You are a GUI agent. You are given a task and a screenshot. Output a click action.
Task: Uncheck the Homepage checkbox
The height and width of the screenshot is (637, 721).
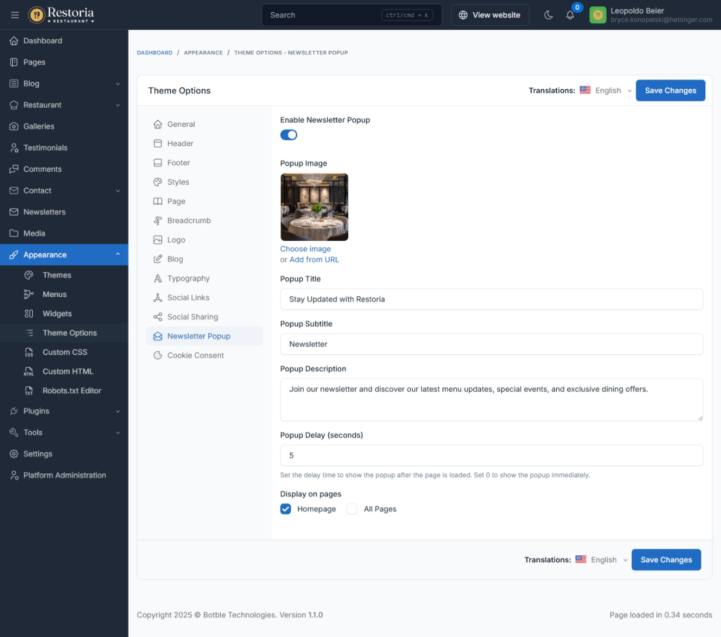(x=286, y=509)
